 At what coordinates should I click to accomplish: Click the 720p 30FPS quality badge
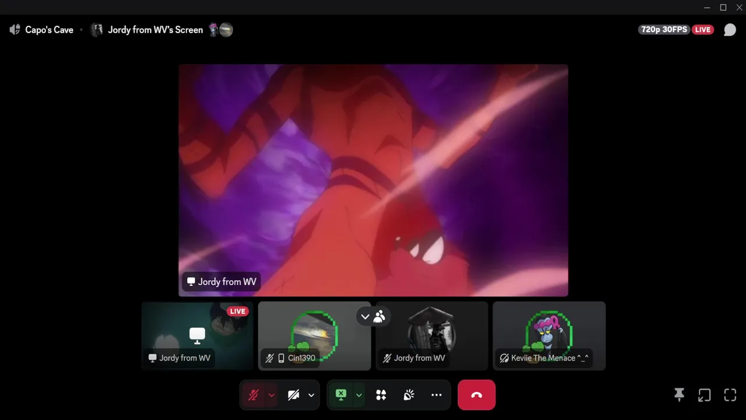click(x=664, y=30)
